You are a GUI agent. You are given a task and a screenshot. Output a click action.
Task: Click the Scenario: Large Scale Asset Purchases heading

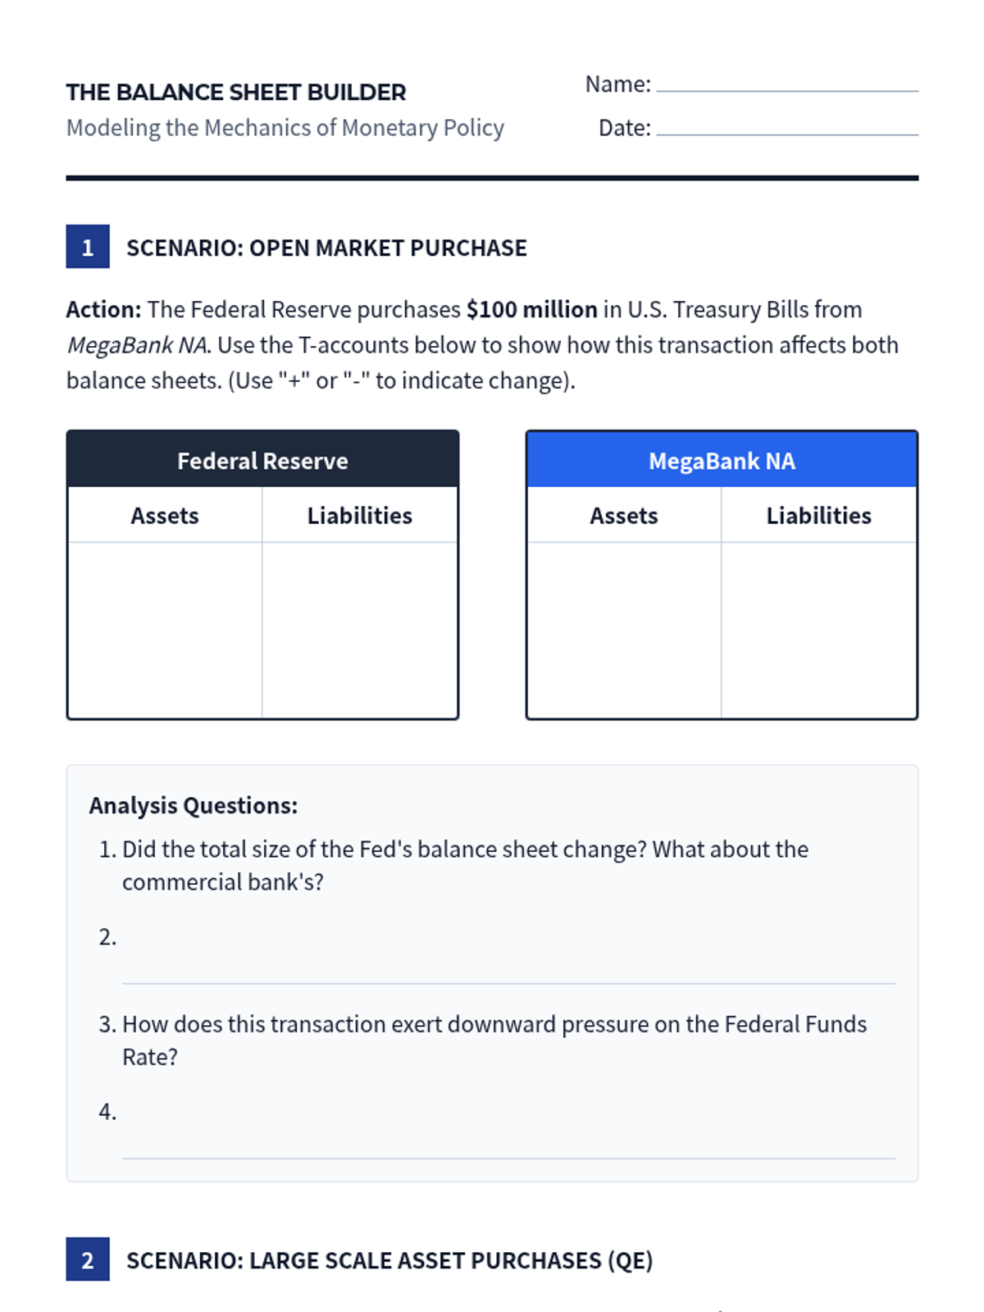pyautogui.click(x=389, y=1260)
